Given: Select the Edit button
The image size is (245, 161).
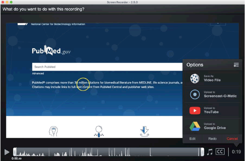Looking at the screenshot, I should point(192,139).
